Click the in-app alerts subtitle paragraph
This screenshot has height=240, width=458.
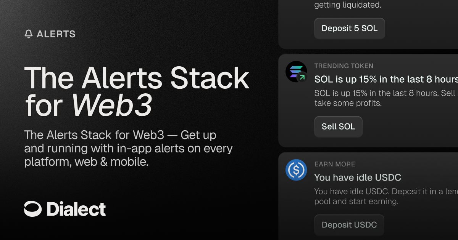point(128,148)
